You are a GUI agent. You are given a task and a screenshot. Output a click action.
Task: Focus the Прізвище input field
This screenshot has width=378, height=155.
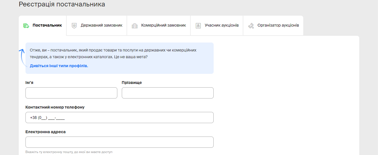(x=167, y=93)
